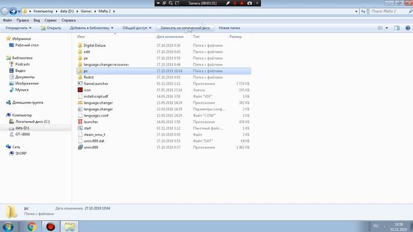Image resolution: width=413 pixels, height=232 pixels.
Task: Select the language.changer.resources folder
Action: pyautogui.click(x=106, y=64)
